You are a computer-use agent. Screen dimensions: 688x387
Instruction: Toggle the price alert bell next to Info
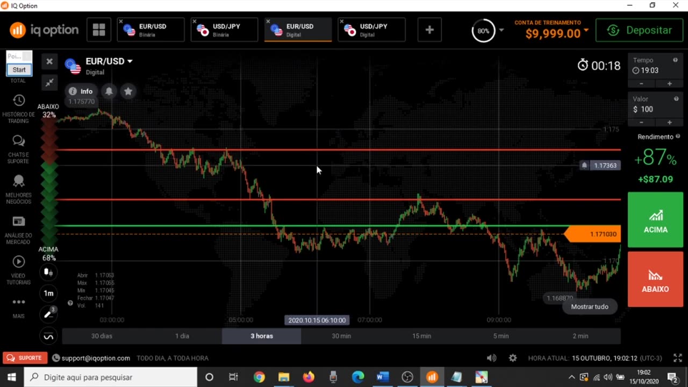tap(109, 91)
